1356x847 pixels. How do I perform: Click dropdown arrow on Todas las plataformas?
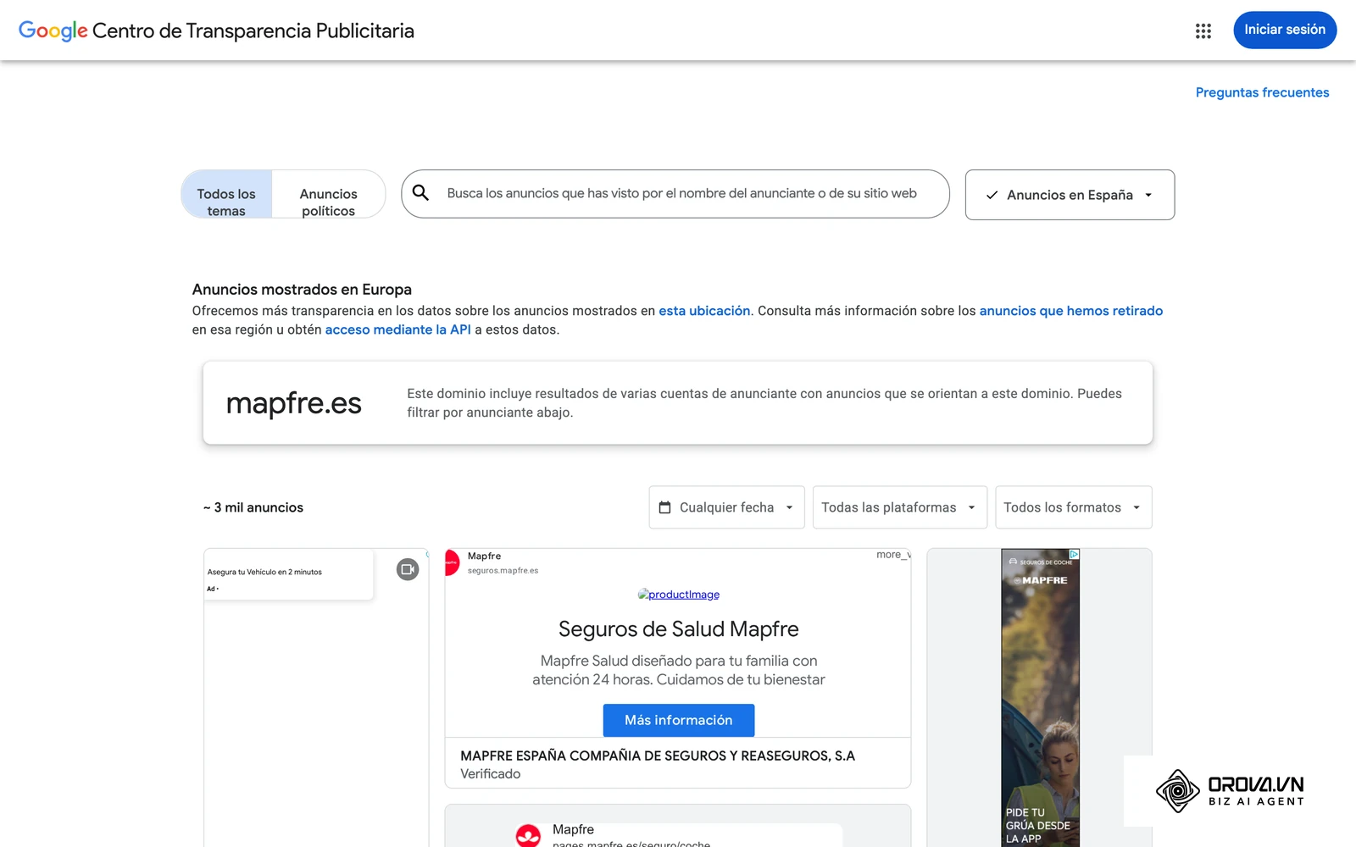(971, 507)
